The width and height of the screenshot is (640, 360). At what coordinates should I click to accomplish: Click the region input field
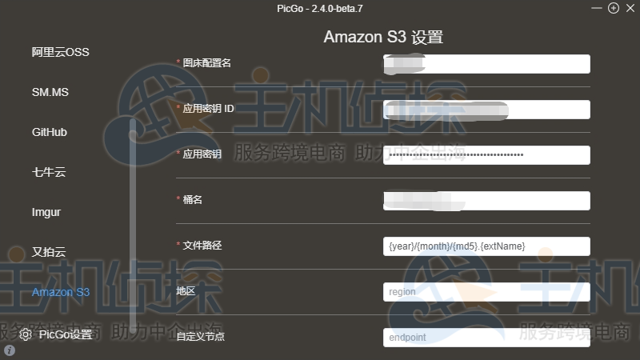(486, 292)
